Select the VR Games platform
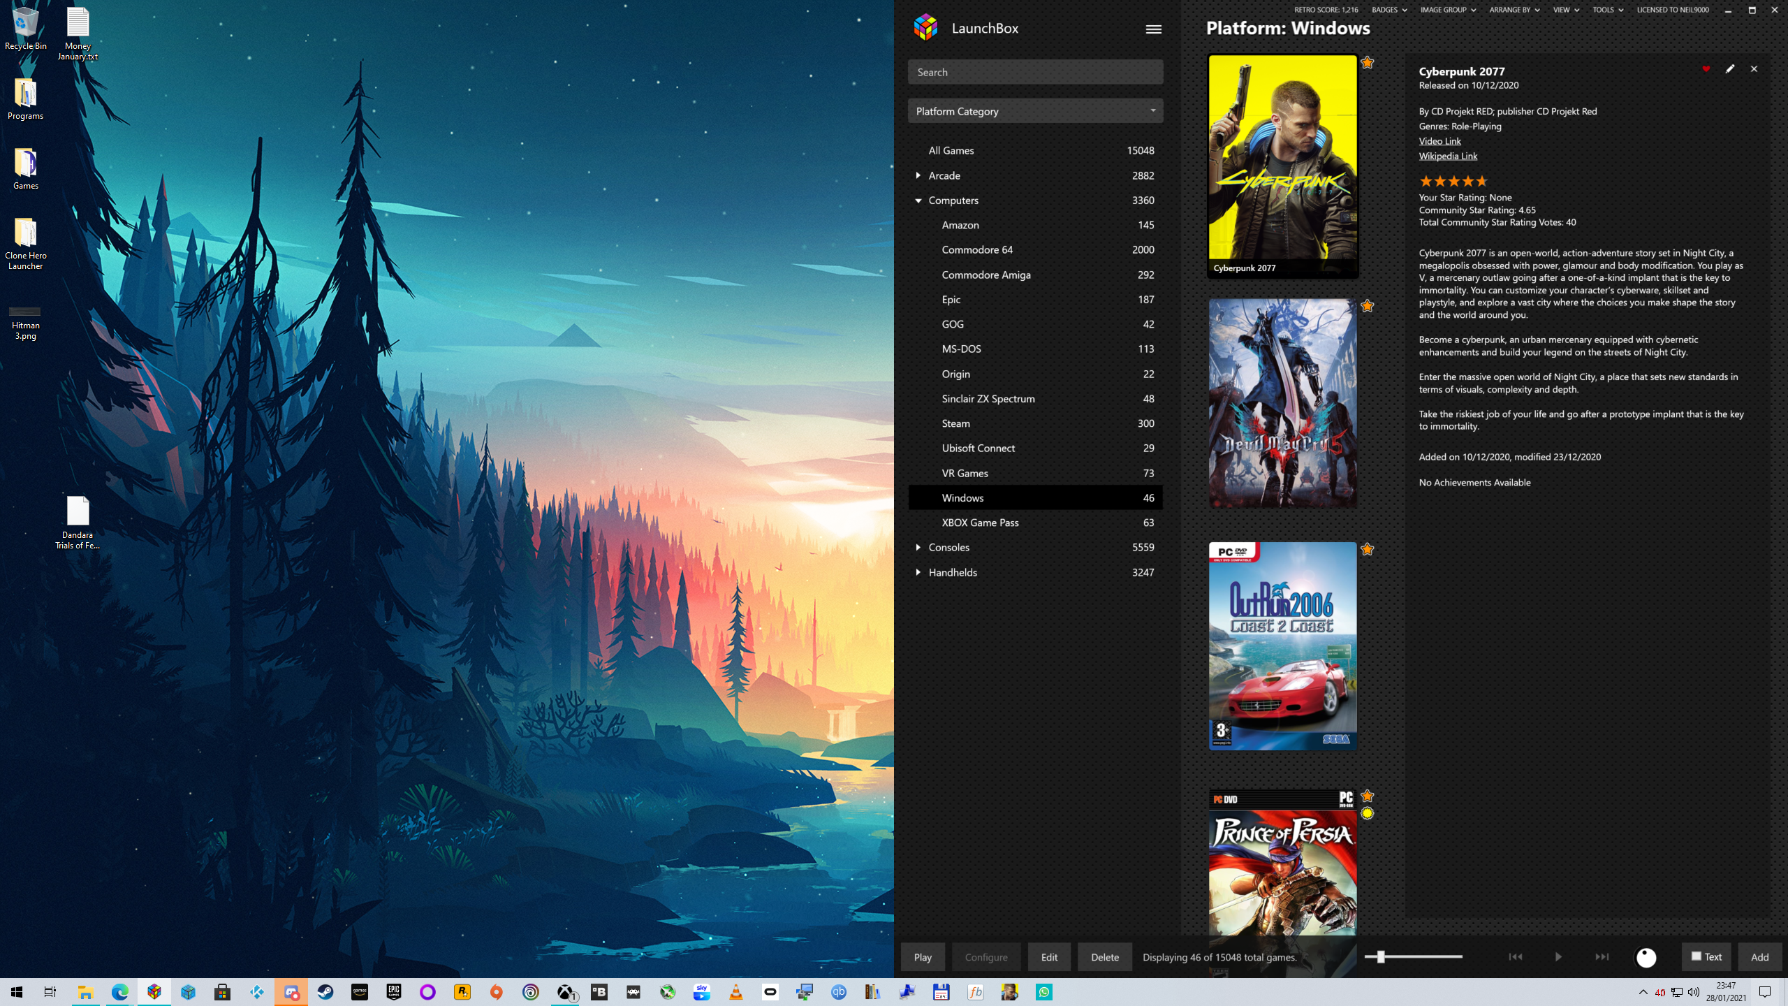 [1035, 473]
